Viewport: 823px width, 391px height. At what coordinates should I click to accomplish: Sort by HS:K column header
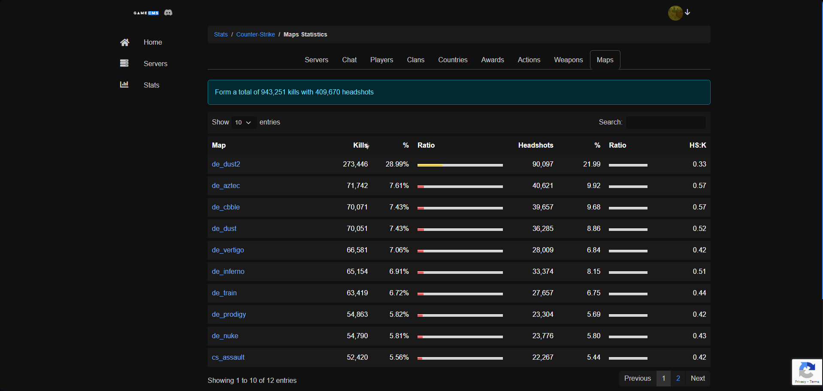(698, 145)
